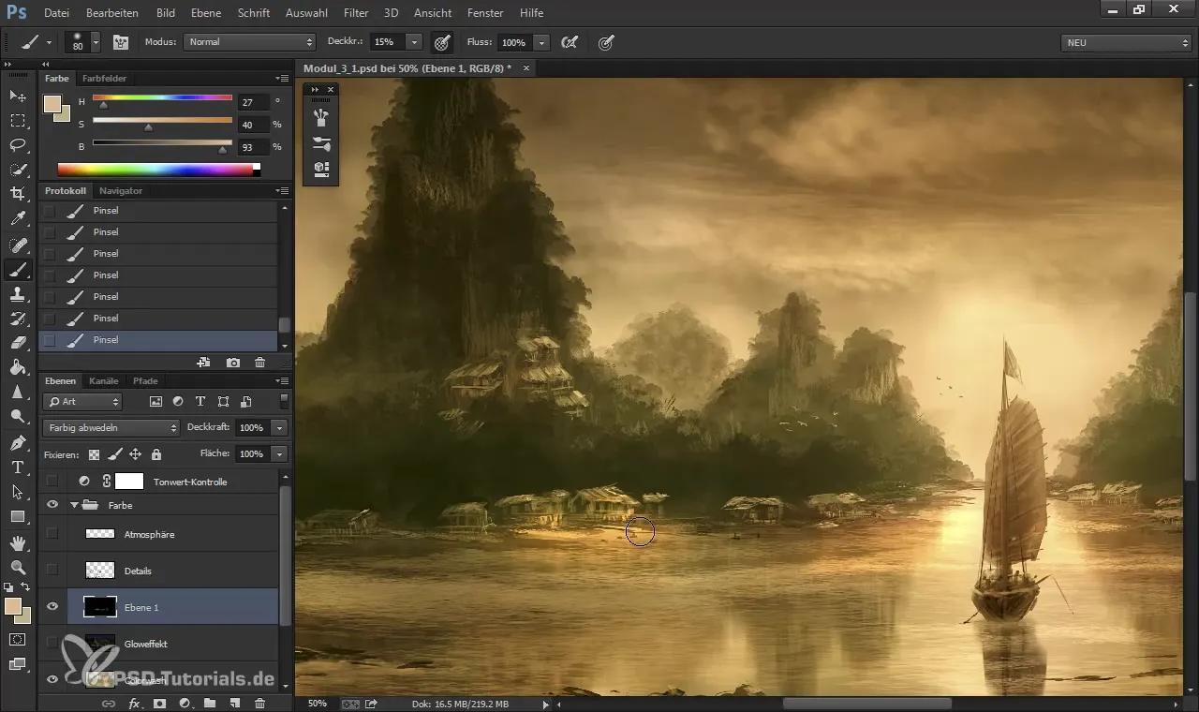Image resolution: width=1199 pixels, height=712 pixels.
Task: Select the Spot Healing Brush tool
Action: (18, 245)
